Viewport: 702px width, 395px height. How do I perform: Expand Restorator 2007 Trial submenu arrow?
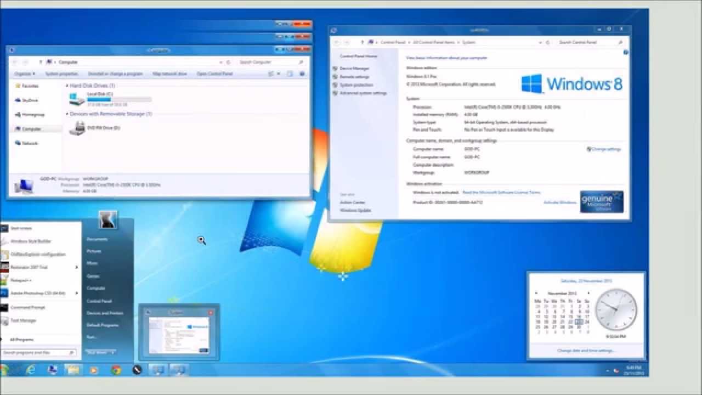coord(77,267)
